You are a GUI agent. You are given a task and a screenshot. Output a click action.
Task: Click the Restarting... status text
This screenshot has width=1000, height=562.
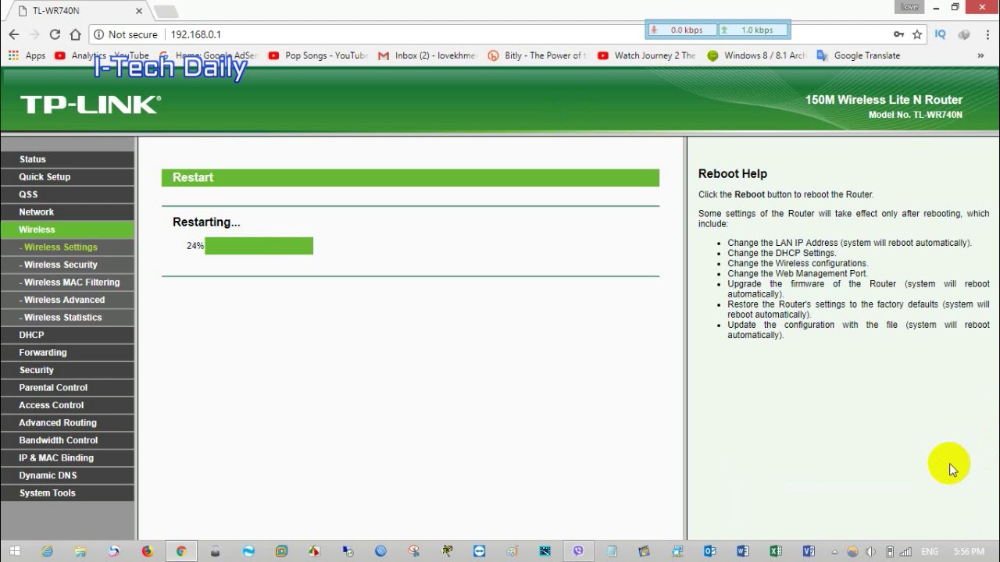point(206,222)
